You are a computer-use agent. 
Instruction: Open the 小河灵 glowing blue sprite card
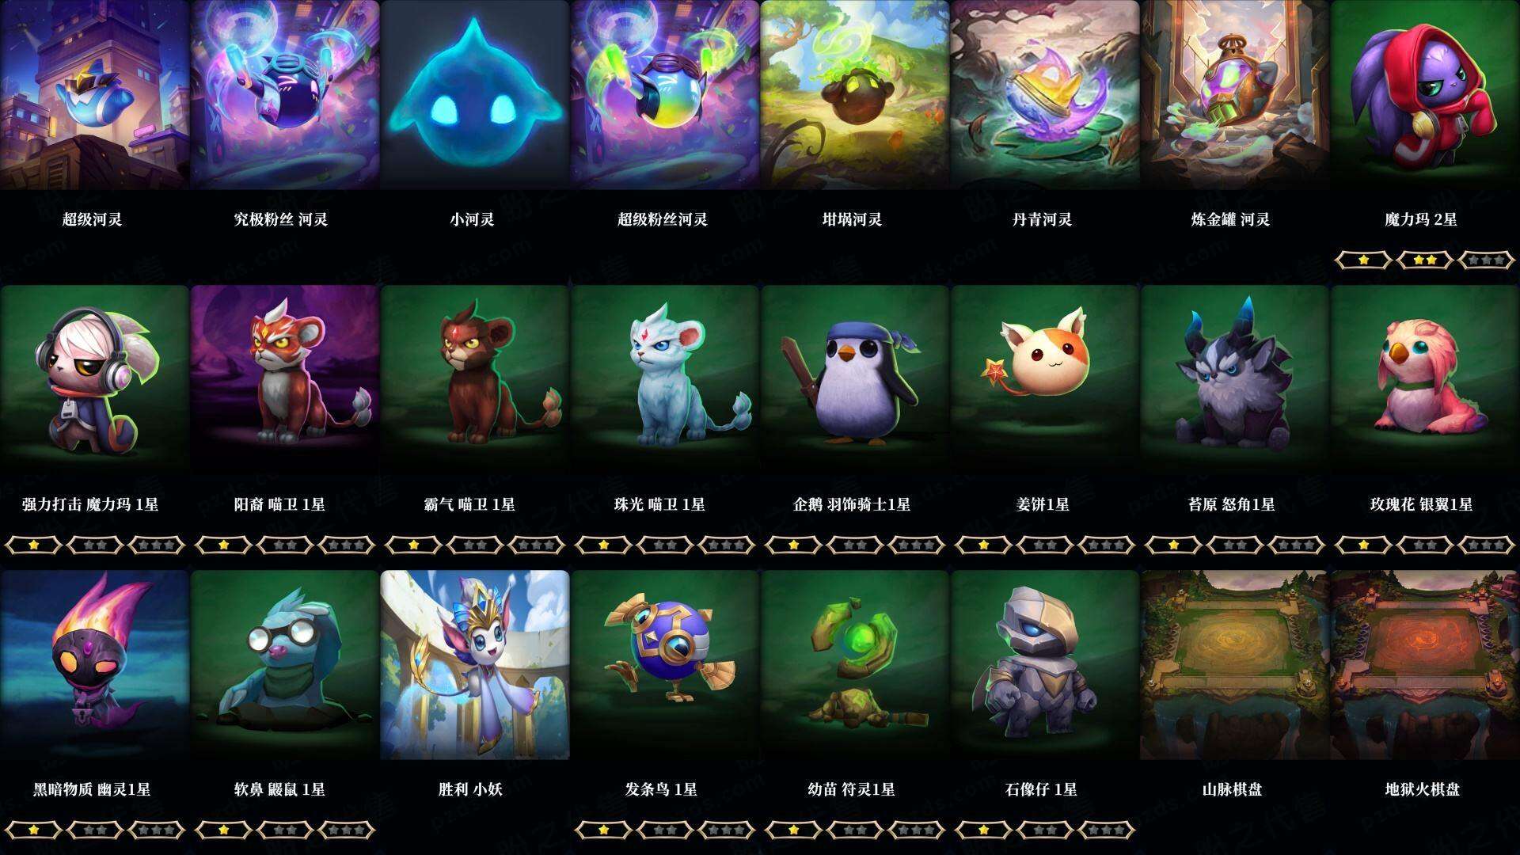[x=474, y=95]
